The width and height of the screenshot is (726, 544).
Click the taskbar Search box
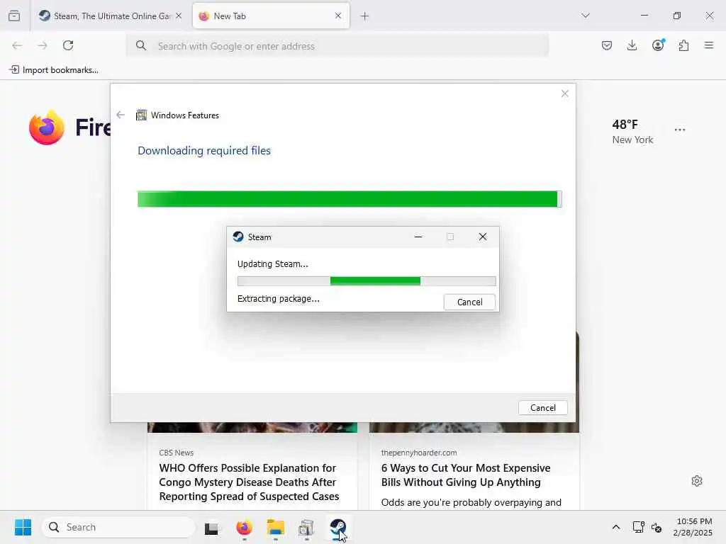tap(118, 527)
